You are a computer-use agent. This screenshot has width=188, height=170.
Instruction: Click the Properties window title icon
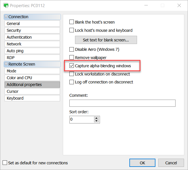coord(6,5)
